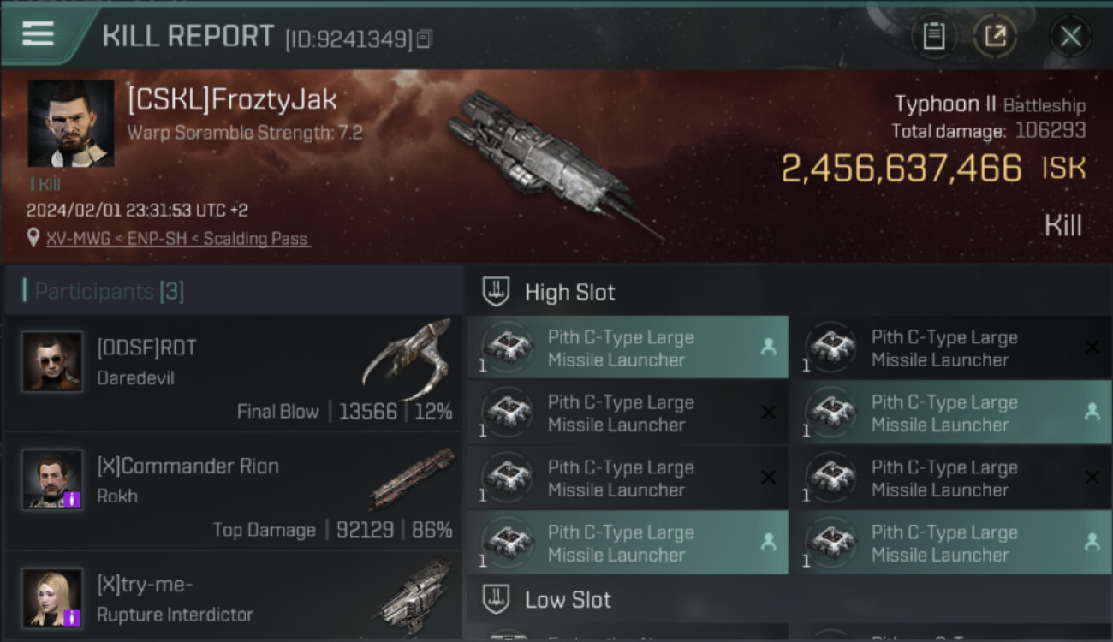The height and width of the screenshot is (642, 1113).
Task: Toggle X mark on top-right launcher
Action: pos(1092,348)
